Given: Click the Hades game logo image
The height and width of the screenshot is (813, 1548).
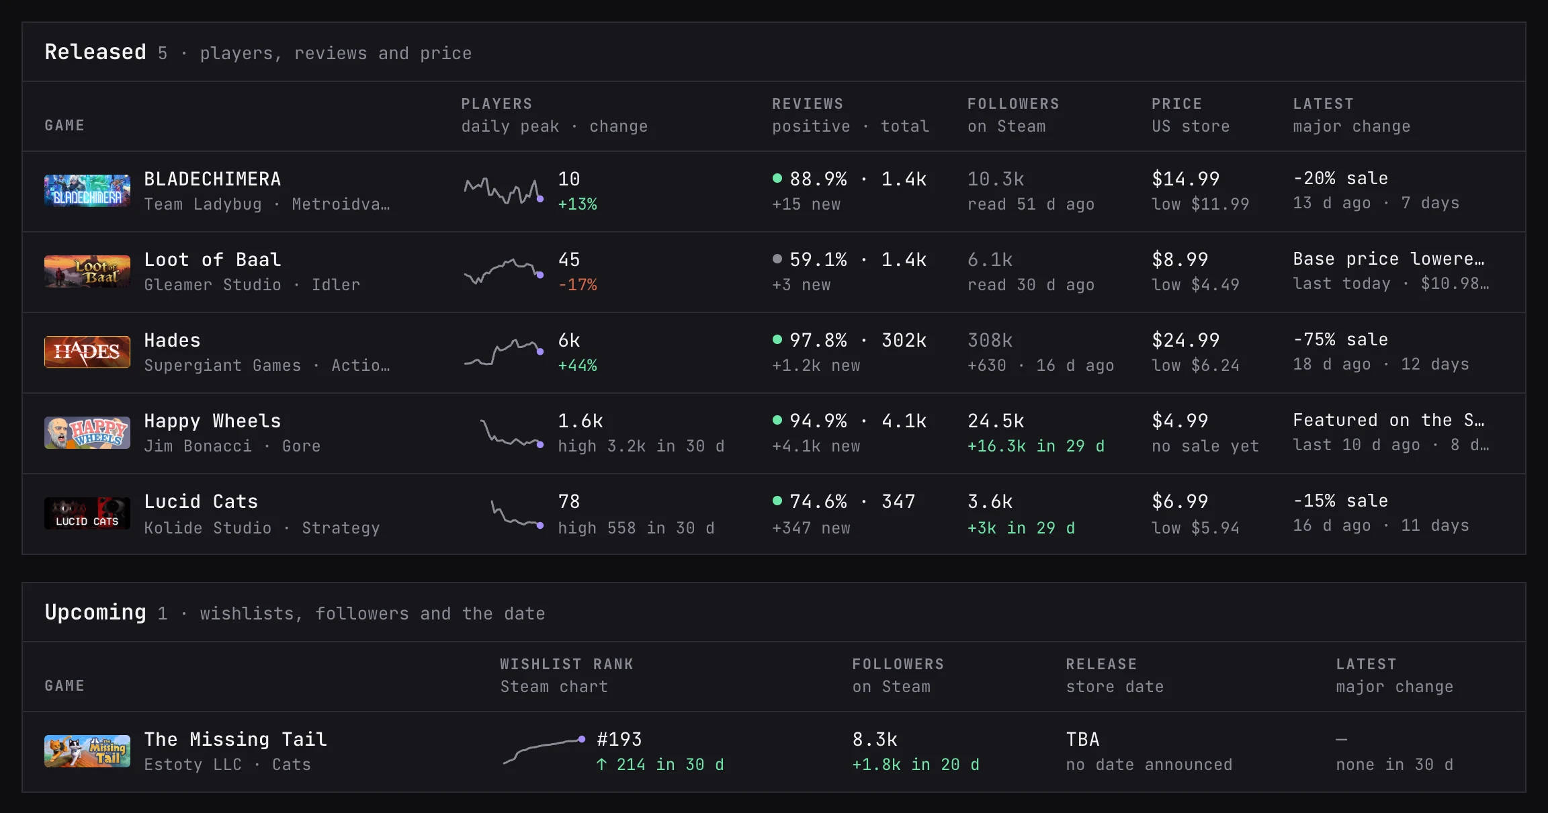Looking at the screenshot, I should pyautogui.click(x=87, y=352).
